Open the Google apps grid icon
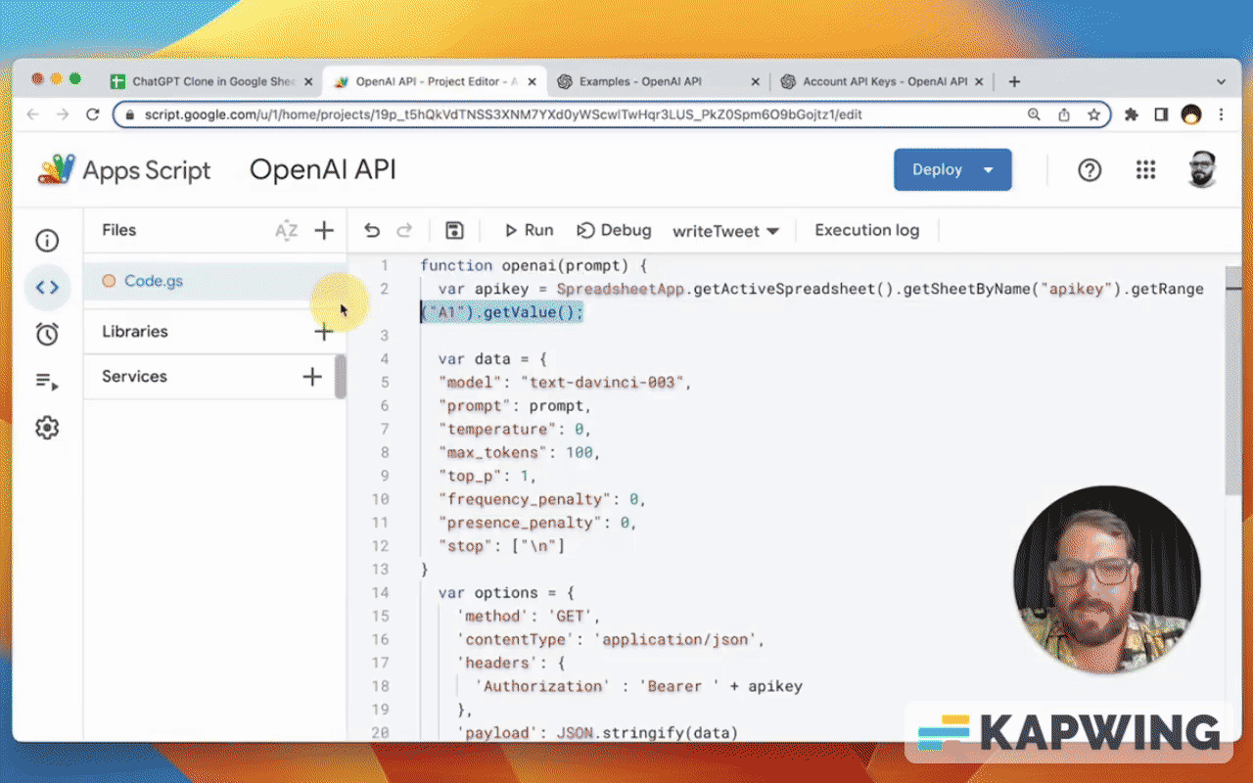Screen dimensions: 1253x783 (1146, 170)
